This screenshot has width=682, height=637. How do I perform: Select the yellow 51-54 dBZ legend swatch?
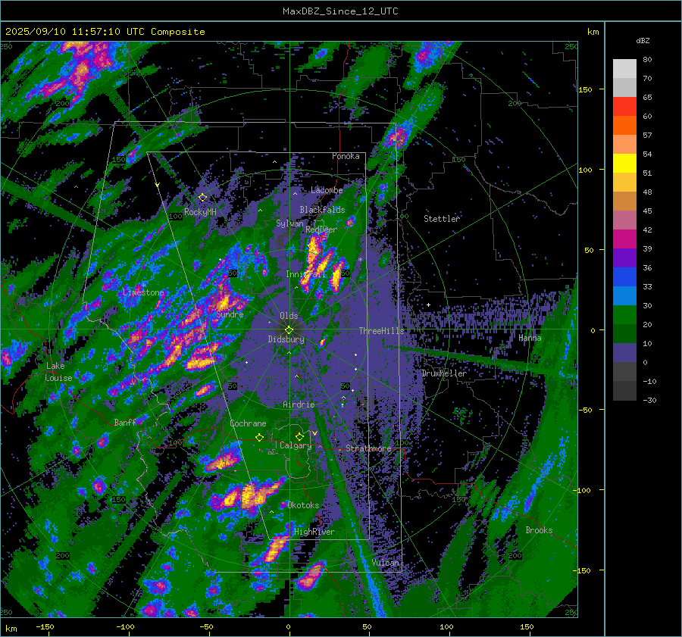click(x=624, y=163)
